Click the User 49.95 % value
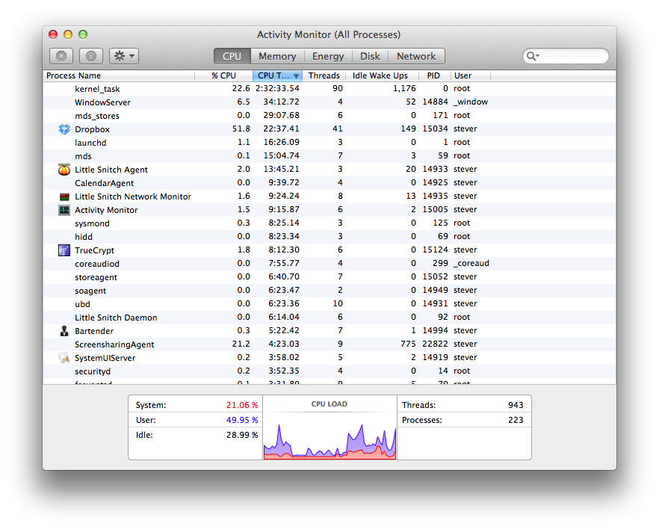Image resolution: width=659 pixels, height=529 pixels. click(x=242, y=420)
